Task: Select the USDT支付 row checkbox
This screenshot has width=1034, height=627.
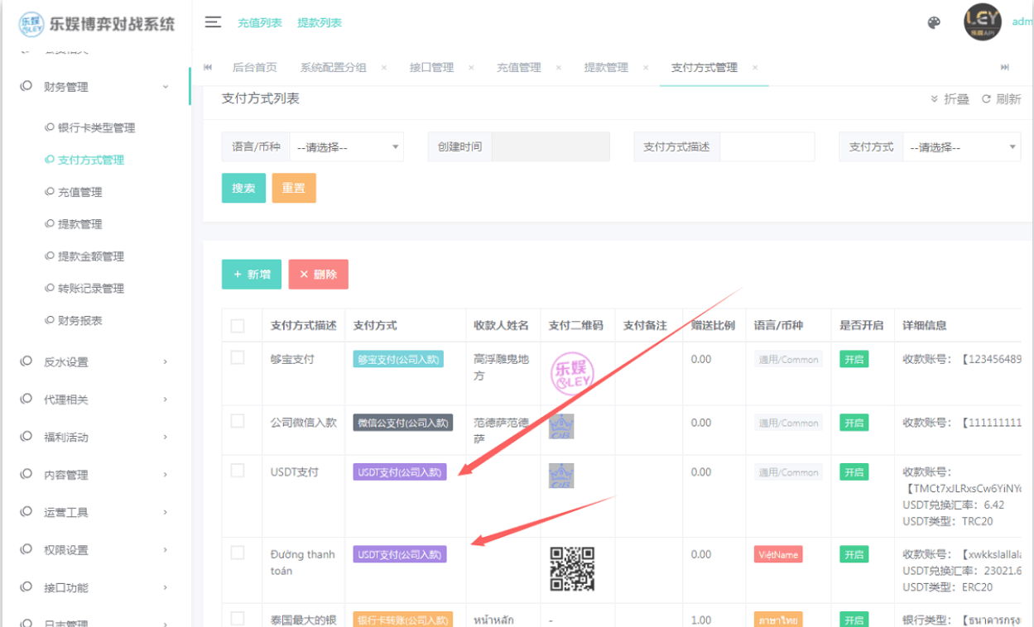Action: [x=238, y=471]
